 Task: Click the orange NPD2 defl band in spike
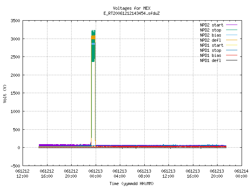[x=93, y=37]
